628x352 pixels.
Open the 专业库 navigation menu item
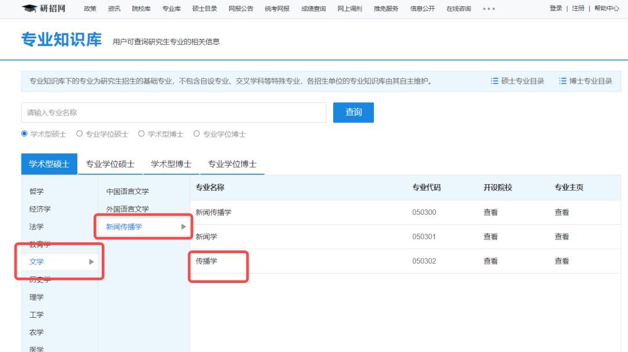click(x=172, y=8)
